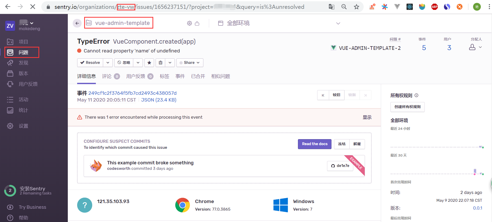This screenshot has width=492, height=222.
Task: Click the Read the docs button
Action: (x=315, y=144)
